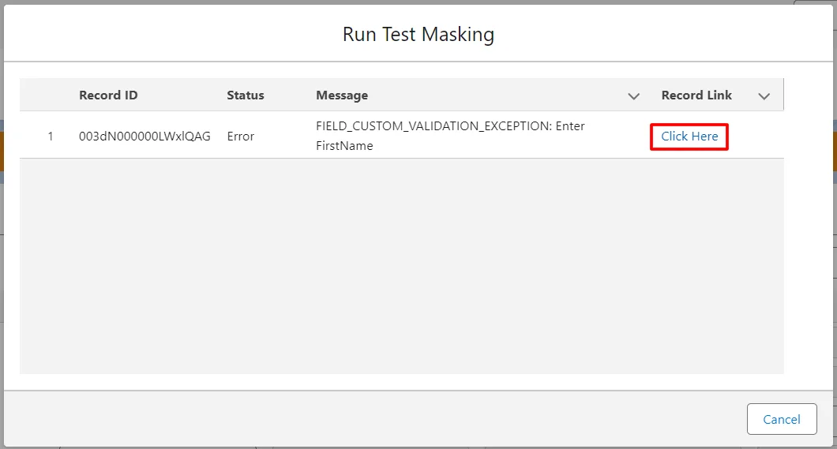837x449 pixels.
Task: Click the FirstName line in the message cell
Action: [344, 146]
